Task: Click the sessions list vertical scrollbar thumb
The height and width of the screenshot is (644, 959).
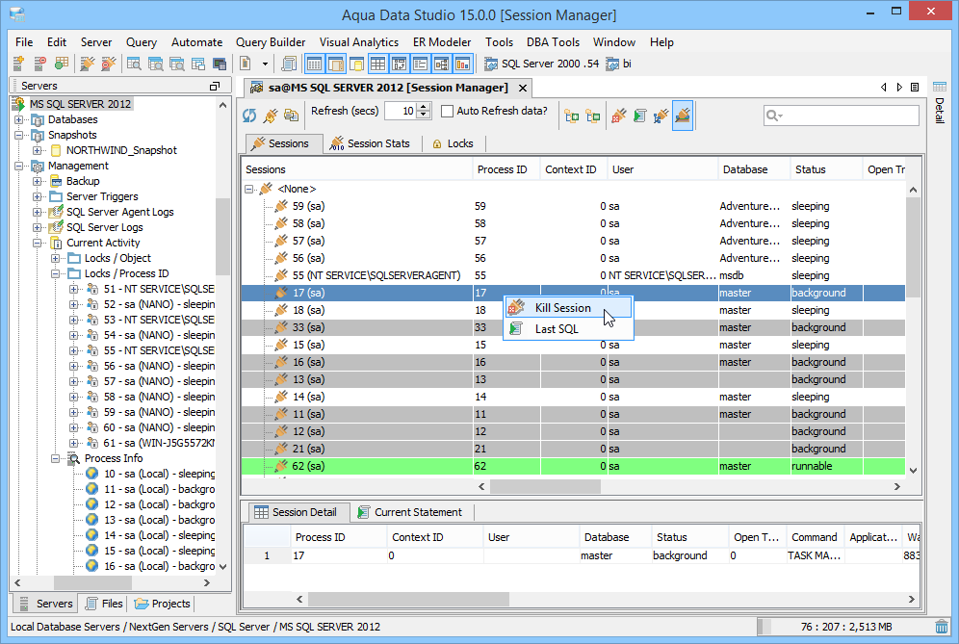Action: click(x=913, y=247)
